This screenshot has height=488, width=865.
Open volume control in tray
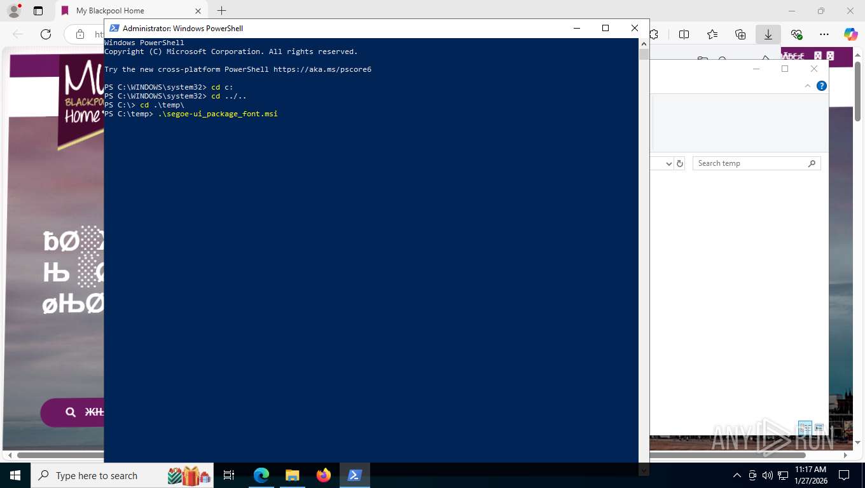(x=767, y=475)
